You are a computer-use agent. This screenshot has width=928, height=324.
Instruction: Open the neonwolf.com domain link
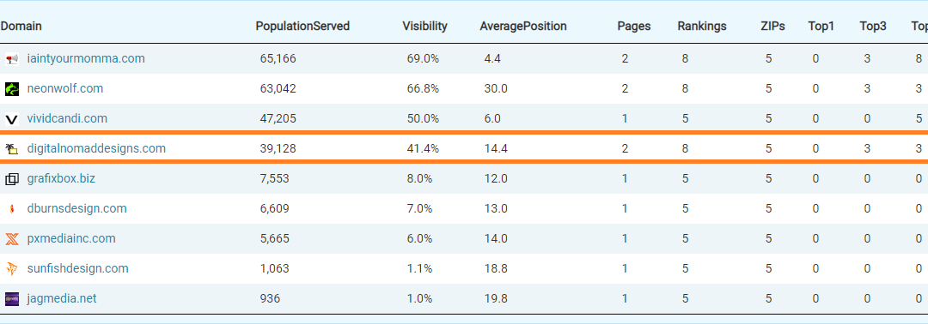[65, 88]
